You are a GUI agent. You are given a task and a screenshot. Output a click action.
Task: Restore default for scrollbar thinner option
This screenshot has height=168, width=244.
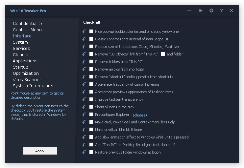click(x=84, y=130)
